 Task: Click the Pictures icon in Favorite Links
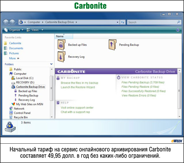click(5, 53)
